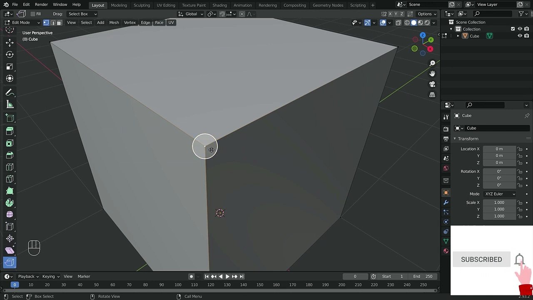This screenshot has height=300, width=533.
Task: Enable face select mode
Action: [60, 22]
